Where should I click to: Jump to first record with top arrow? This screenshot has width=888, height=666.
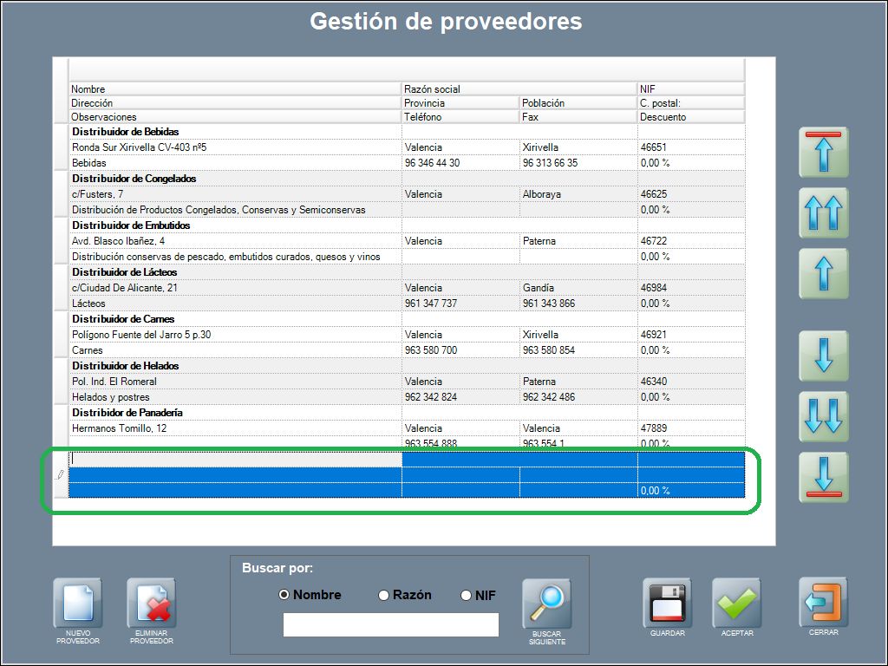pyautogui.click(x=823, y=153)
